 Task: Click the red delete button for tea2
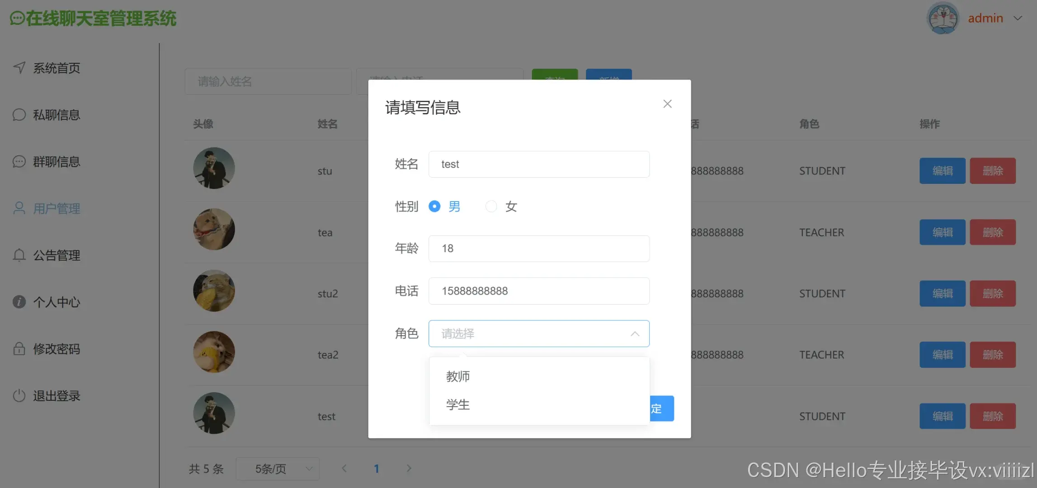point(992,355)
